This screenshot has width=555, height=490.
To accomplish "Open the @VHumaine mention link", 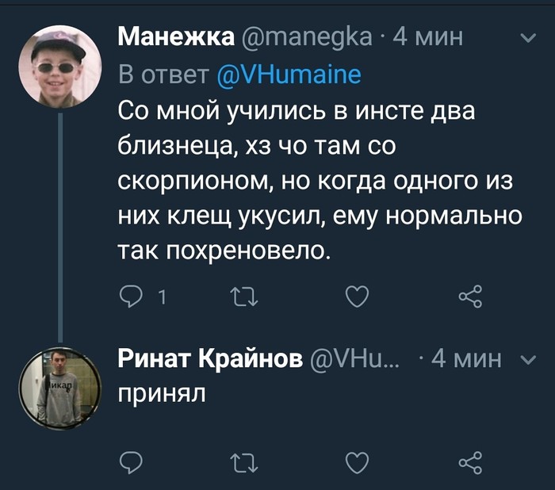I will pyautogui.click(x=289, y=75).
